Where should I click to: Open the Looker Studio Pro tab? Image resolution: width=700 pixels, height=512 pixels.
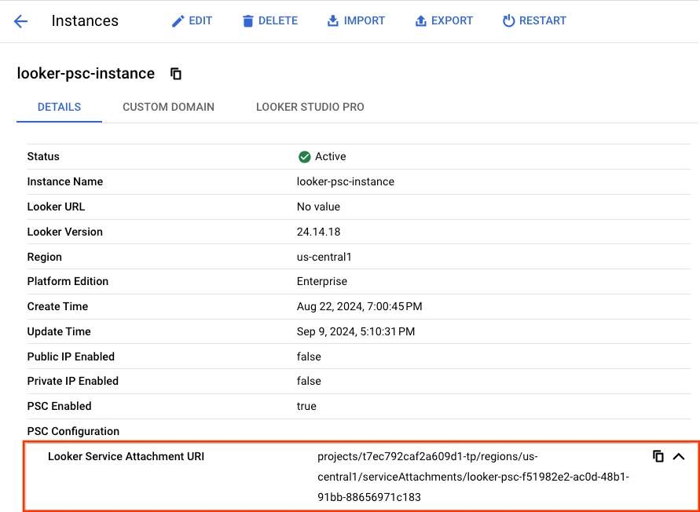pos(310,107)
